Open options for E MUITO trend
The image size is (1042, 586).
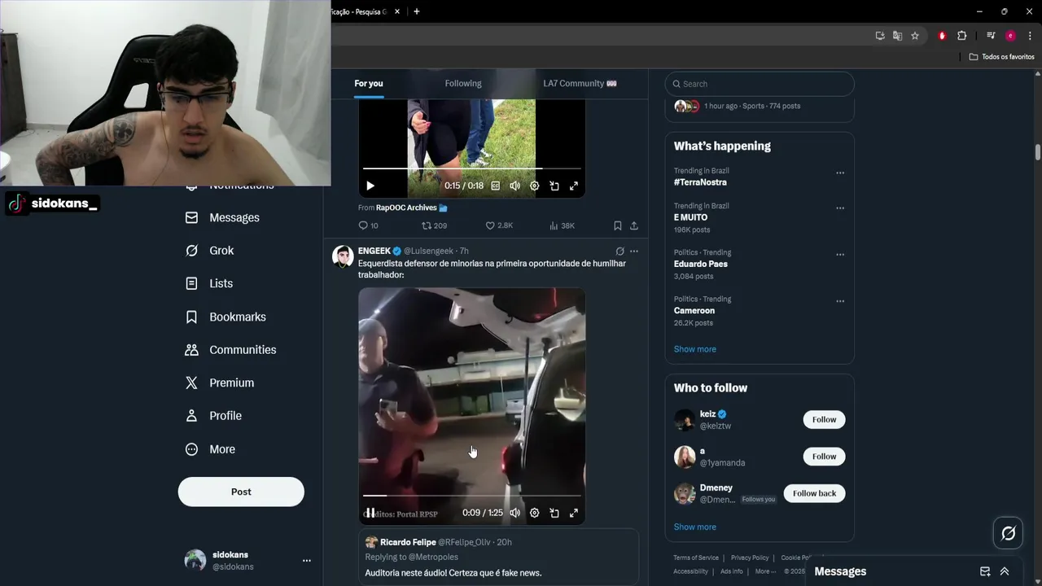[x=840, y=208]
